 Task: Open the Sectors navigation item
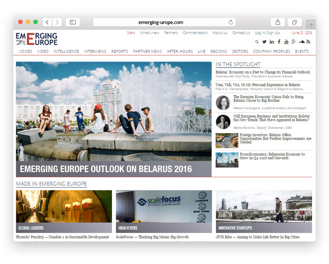click(x=240, y=51)
